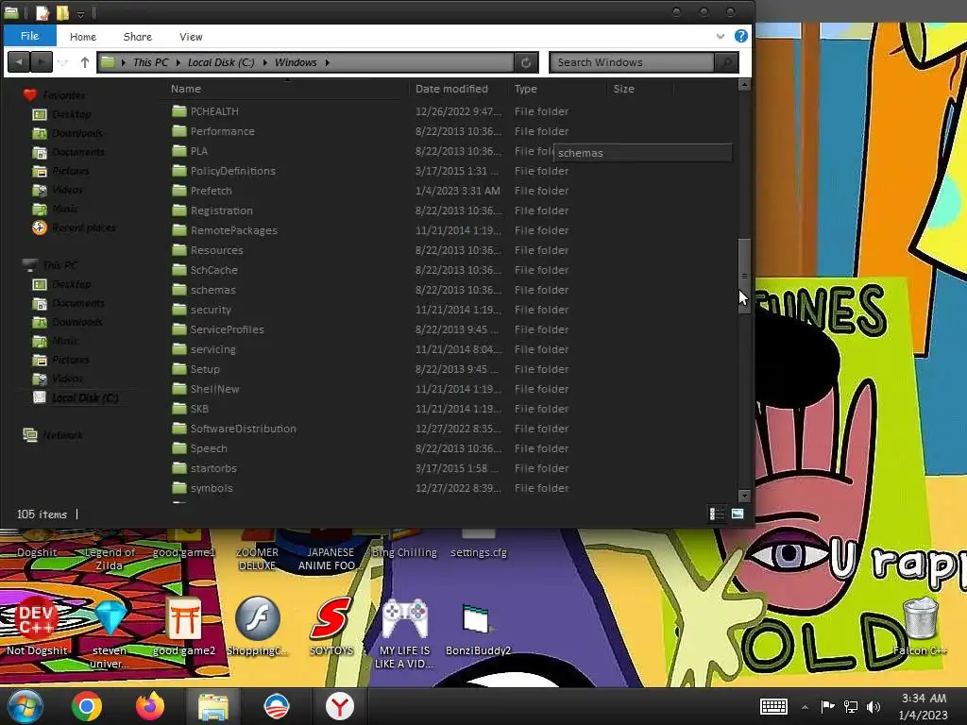The width and height of the screenshot is (967, 725).
Task: Click the properties title bar icon
Action: click(x=42, y=12)
